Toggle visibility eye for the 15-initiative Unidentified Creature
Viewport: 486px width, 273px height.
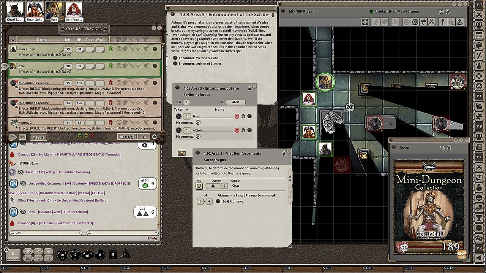coord(17,88)
